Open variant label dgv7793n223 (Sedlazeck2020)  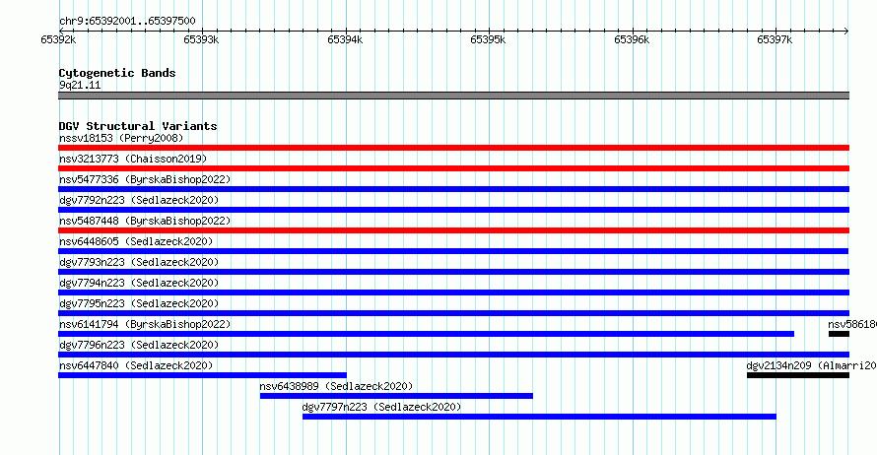pos(139,262)
